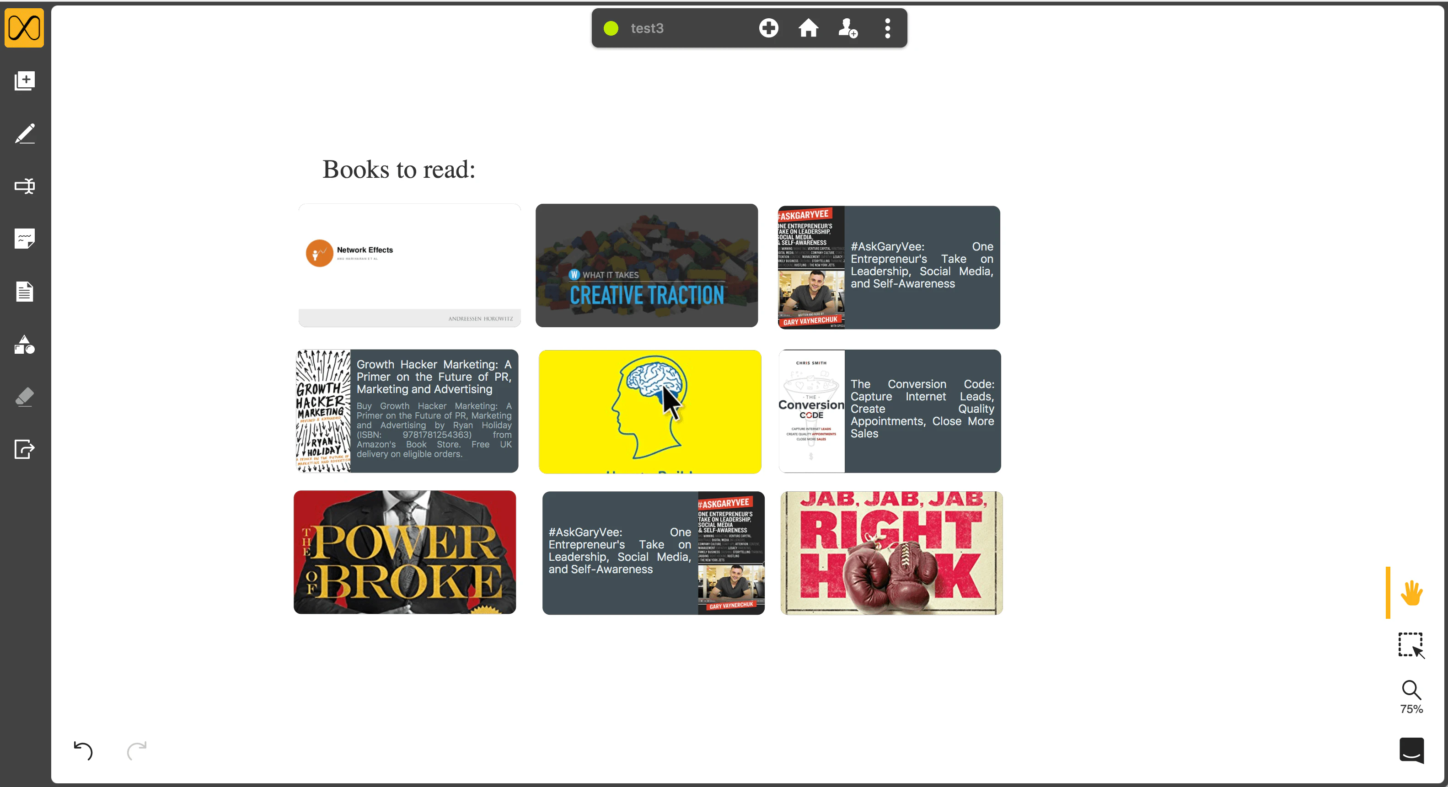This screenshot has width=1448, height=787.
Task: Click the 75% zoom magnifier
Action: point(1411,697)
